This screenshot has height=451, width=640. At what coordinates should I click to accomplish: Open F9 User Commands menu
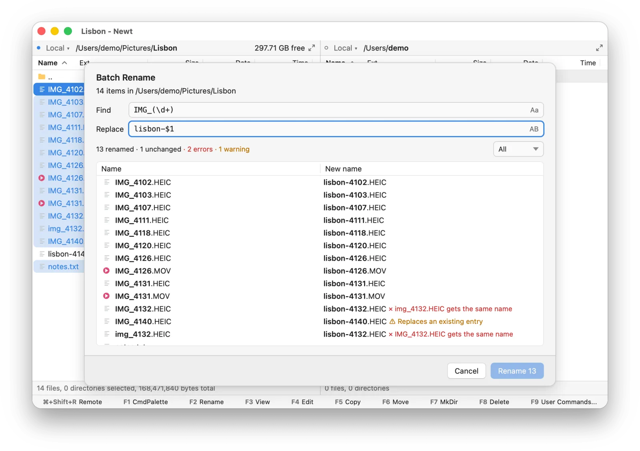pyautogui.click(x=564, y=402)
